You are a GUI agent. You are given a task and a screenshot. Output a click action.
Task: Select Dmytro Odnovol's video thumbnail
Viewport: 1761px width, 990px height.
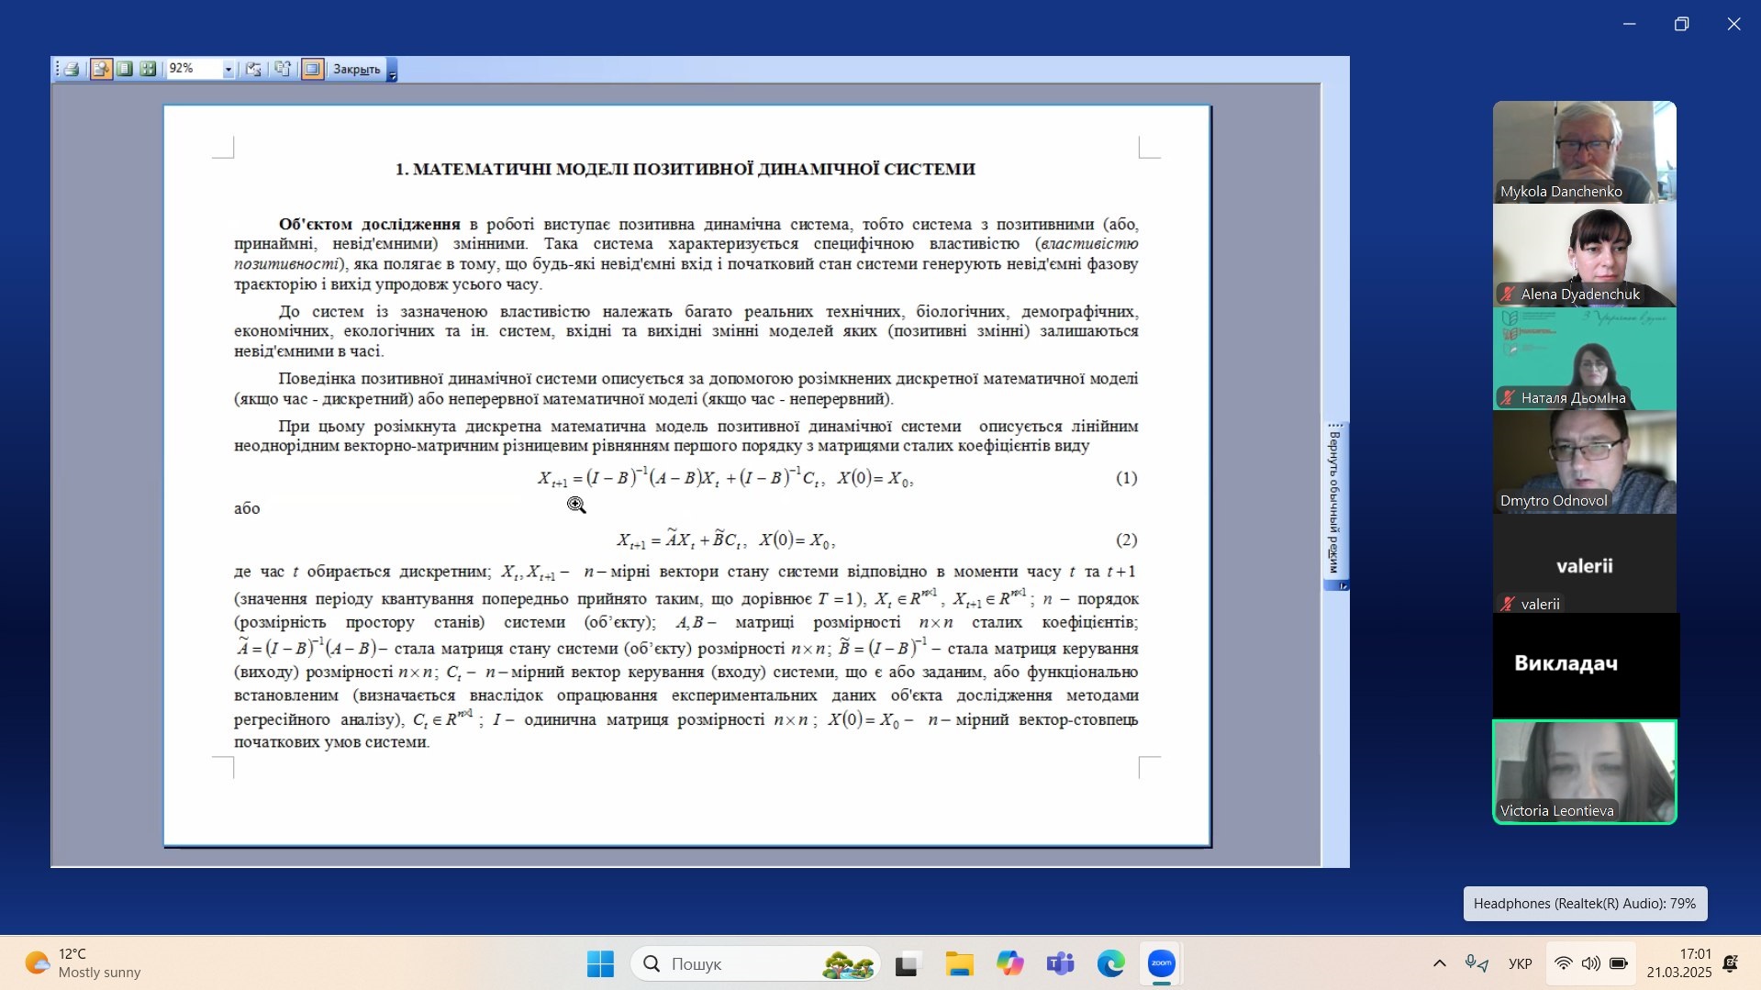tap(1584, 462)
